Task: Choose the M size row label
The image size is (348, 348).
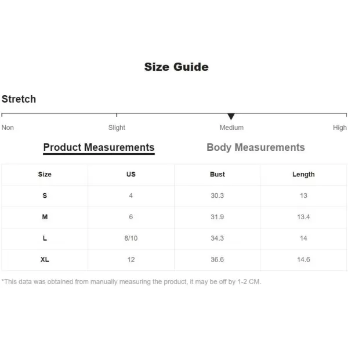Action: (45, 217)
